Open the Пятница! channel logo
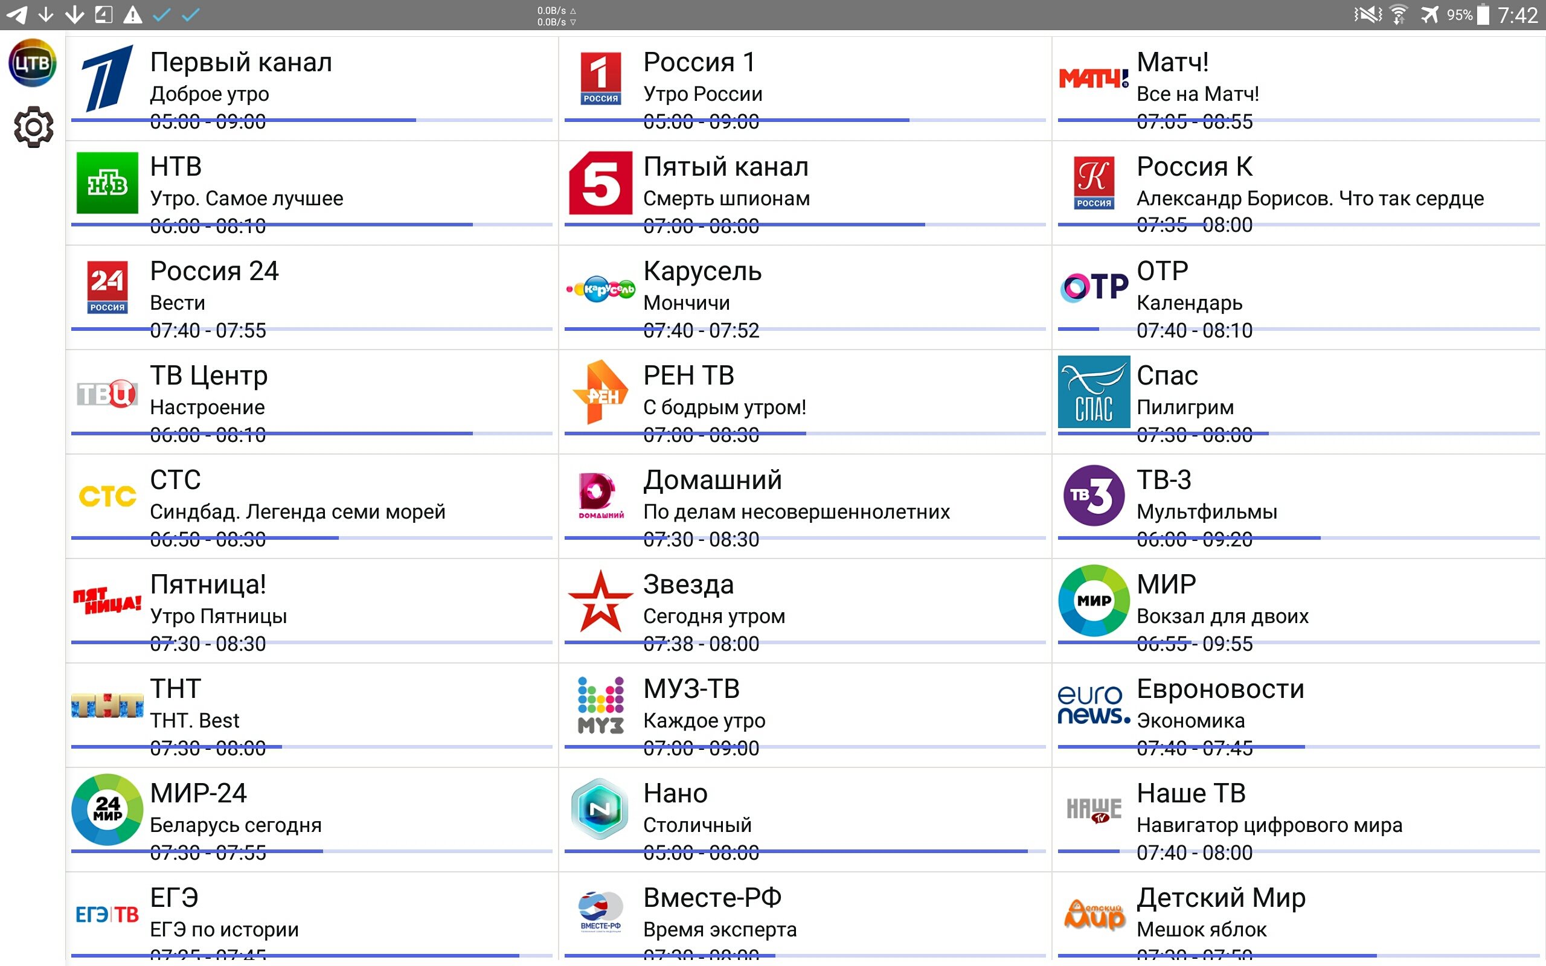Screen dimensions: 1546x966 pyautogui.click(x=107, y=601)
